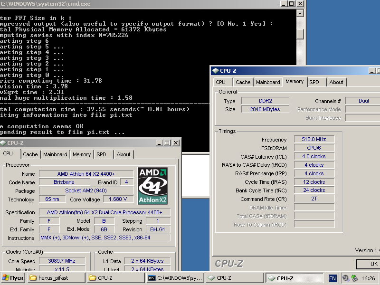Viewport: 380px width, 285px height.
Task: Close the cmd.exe window
Action: pos(300,4)
